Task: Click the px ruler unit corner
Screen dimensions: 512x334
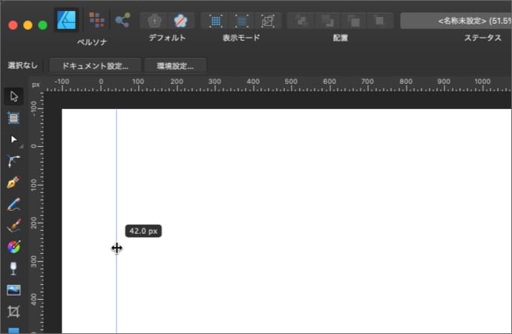Action: coord(36,85)
